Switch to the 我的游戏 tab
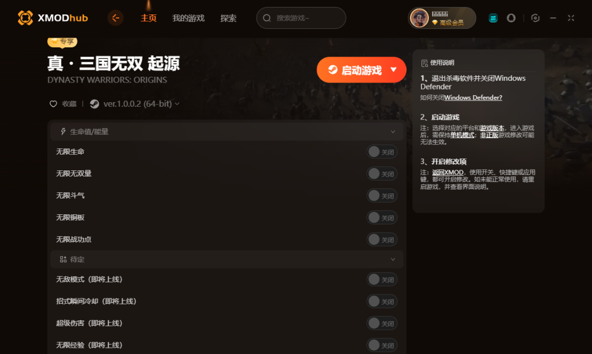The image size is (592, 354). point(188,18)
